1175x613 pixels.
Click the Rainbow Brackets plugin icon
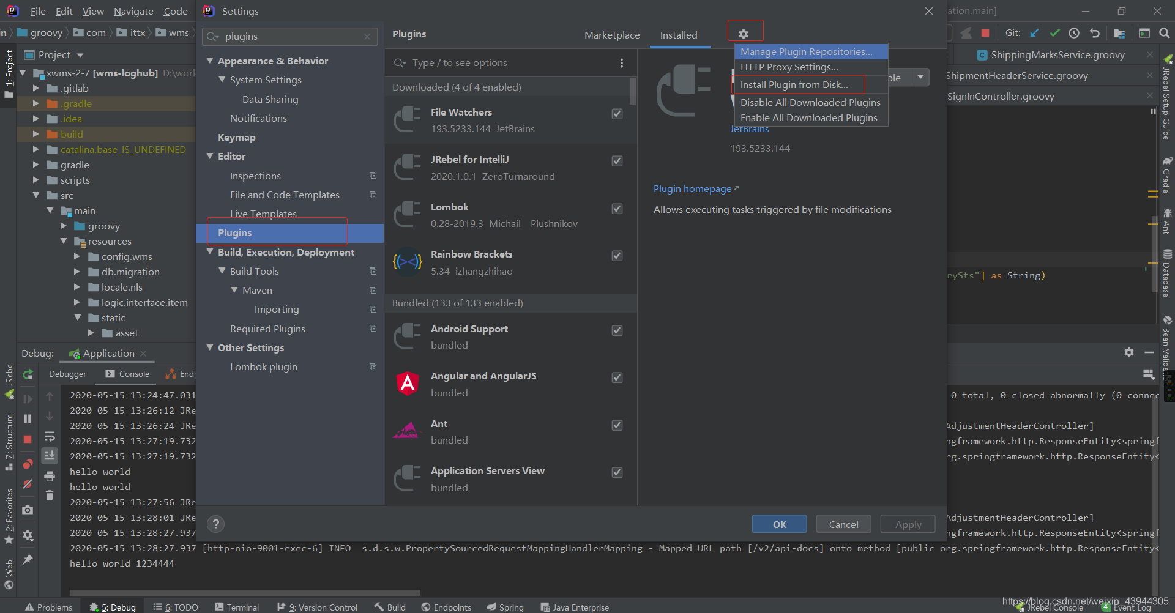point(407,262)
